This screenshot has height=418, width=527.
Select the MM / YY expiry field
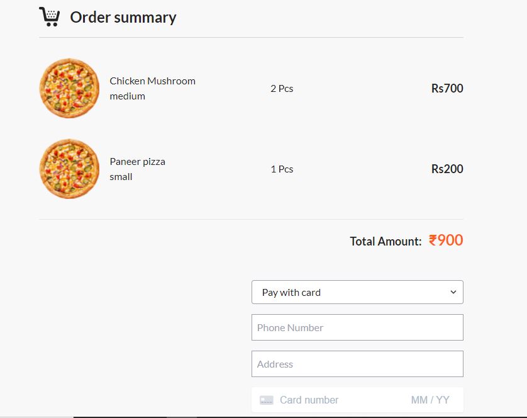tap(431, 400)
